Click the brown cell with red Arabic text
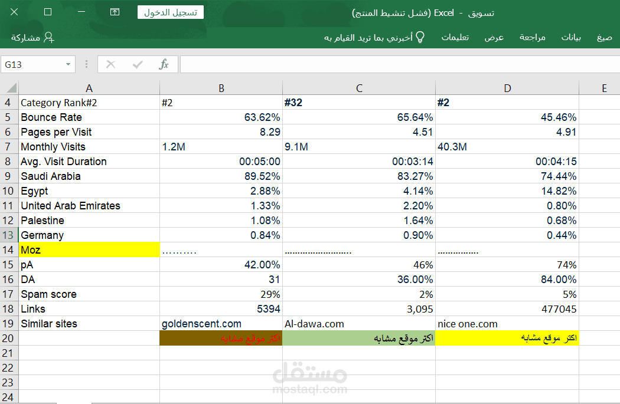The width and height of the screenshot is (620, 404). (221, 339)
